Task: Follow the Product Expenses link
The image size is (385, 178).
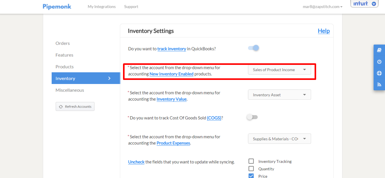Action: (173, 143)
